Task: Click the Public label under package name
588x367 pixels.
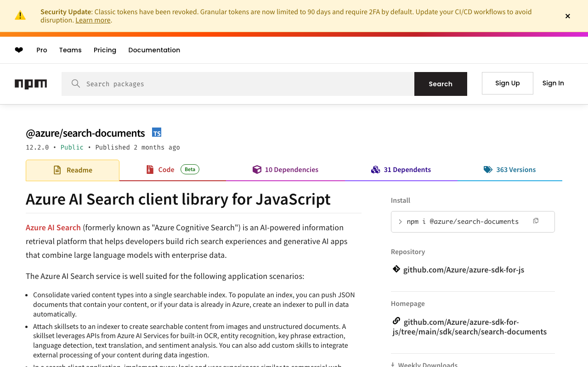Action: (72, 147)
